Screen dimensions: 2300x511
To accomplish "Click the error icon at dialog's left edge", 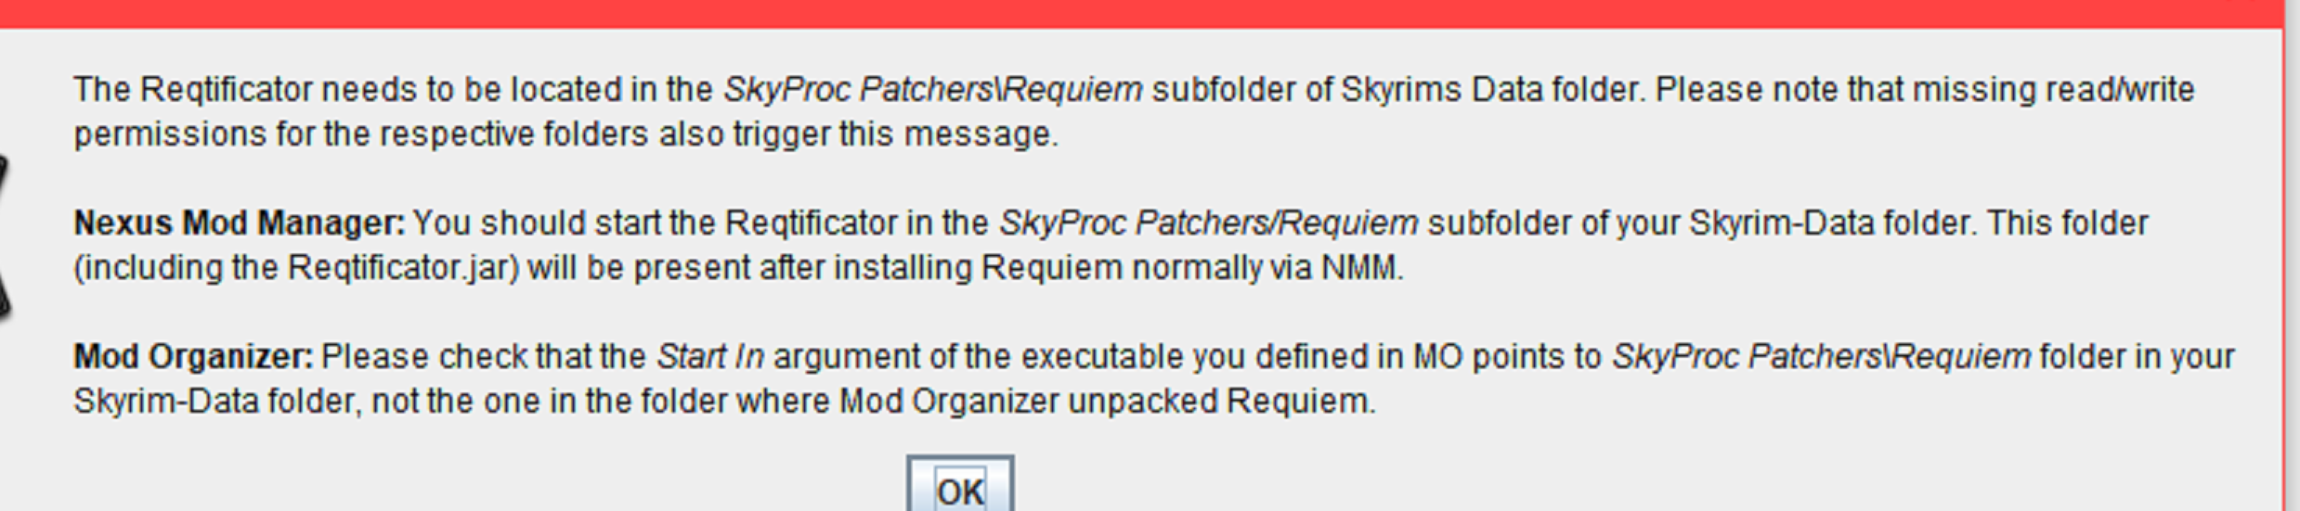I will point(3,236).
